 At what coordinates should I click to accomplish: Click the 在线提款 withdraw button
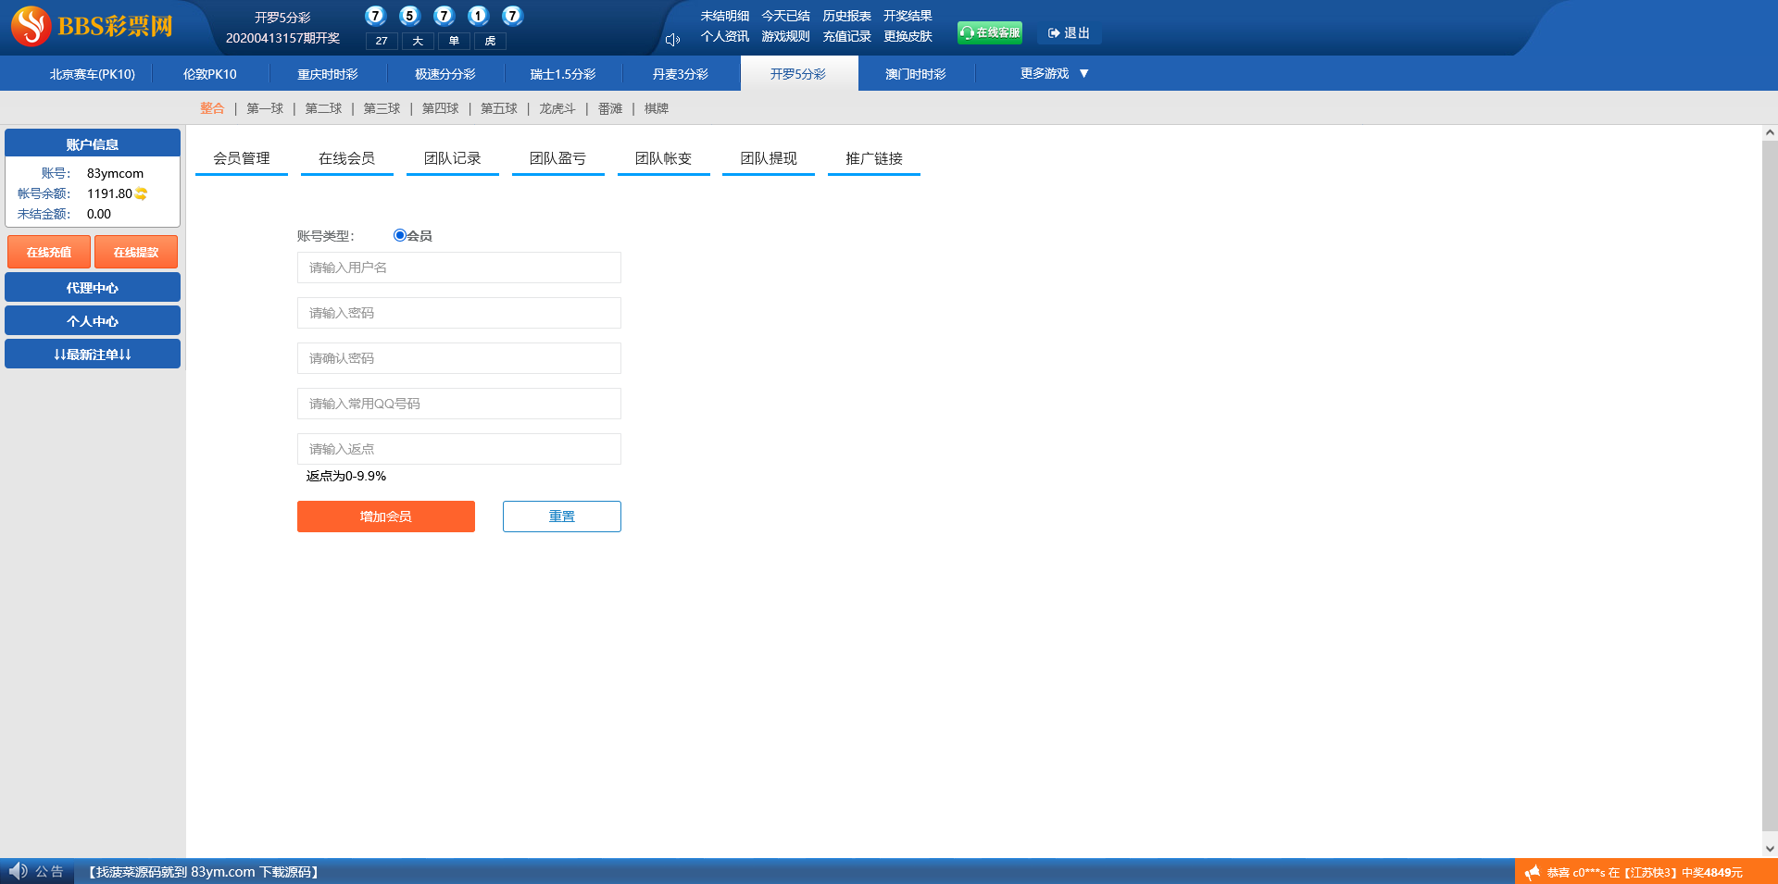click(136, 252)
